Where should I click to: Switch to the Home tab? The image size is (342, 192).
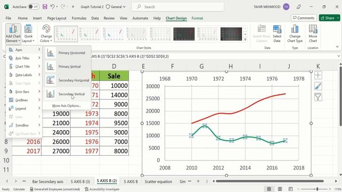(22, 18)
